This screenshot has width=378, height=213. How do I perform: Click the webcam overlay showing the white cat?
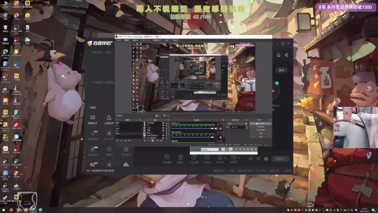pyautogui.click(x=356, y=127)
